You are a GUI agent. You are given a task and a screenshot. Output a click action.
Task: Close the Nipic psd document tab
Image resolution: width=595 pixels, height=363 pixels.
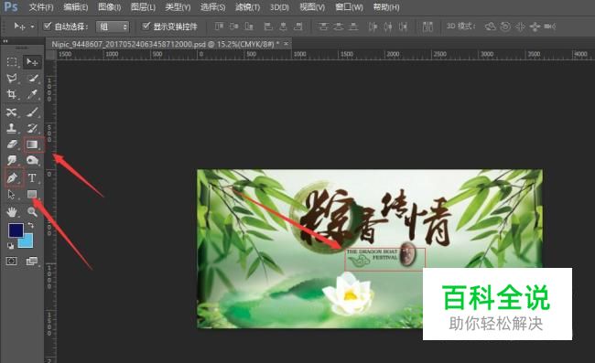tap(286, 44)
